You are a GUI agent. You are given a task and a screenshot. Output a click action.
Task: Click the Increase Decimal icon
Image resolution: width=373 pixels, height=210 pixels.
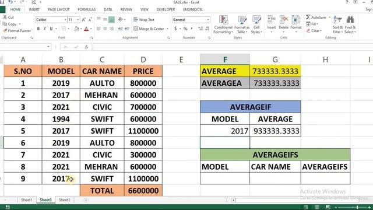[200, 29]
